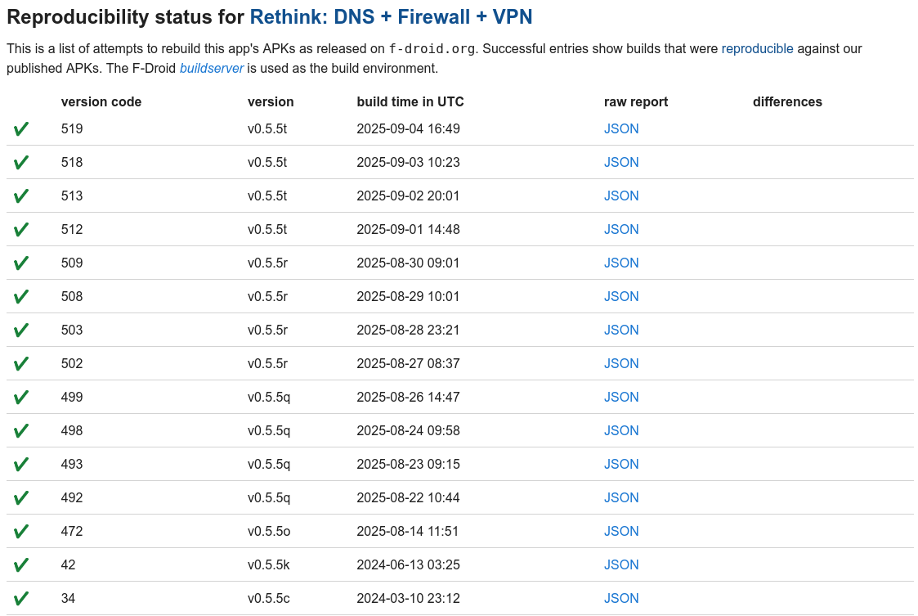Open the Rethink: DNS + Firewall + VPN link

[x=392, y=17]
